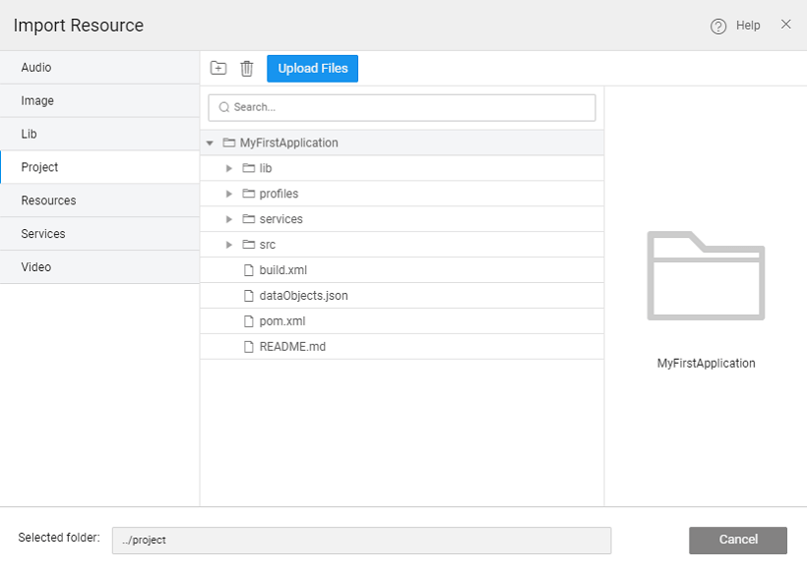Screen dimensions: 807x573
Task: Expand the src folder
Action: pyautogui.click(x=228, y=244)
